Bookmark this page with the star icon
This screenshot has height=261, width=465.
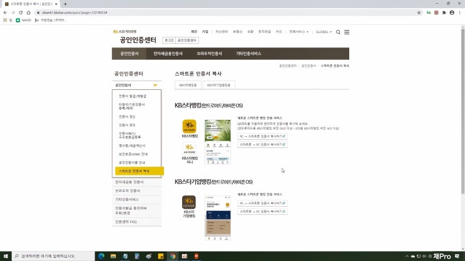click(x=419, y=12)
